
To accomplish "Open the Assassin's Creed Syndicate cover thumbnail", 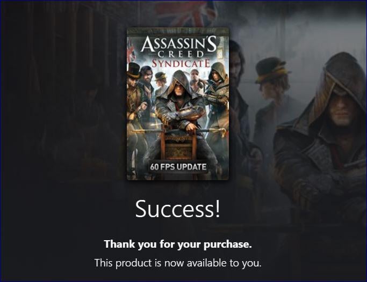I will (x=178, y=103).
